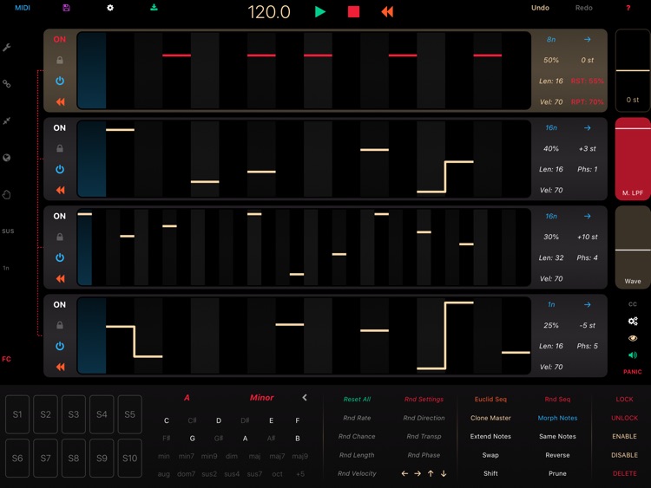Start playback with the green play button

coord(320,11)
